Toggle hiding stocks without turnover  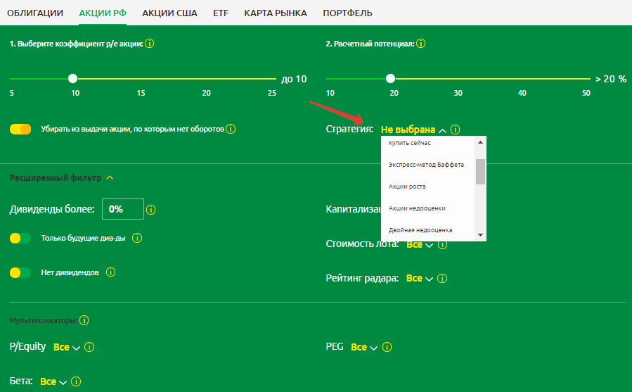point(20,129)
